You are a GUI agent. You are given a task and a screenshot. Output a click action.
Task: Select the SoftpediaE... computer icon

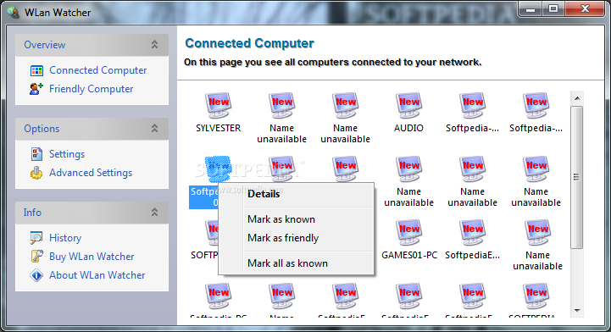tap(472, 233)
